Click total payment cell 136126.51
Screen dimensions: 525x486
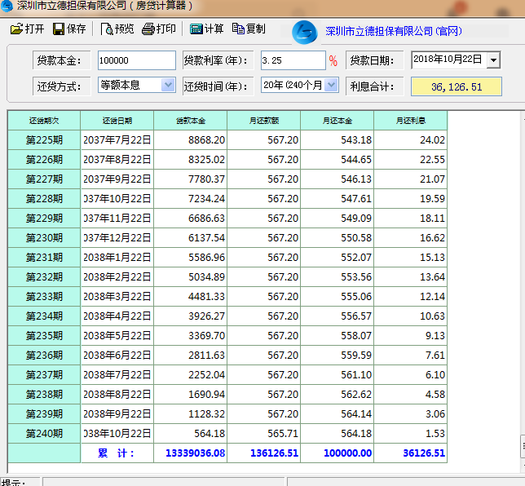[x=264, y=453]
